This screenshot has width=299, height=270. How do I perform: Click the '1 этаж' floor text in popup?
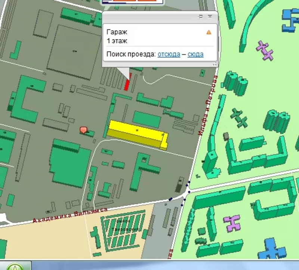click(x=117, y=41)
